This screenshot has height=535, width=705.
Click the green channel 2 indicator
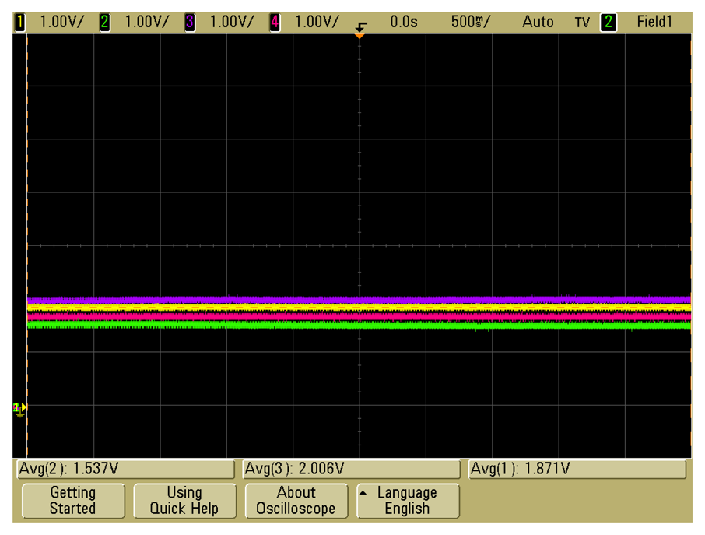(105, 22)
